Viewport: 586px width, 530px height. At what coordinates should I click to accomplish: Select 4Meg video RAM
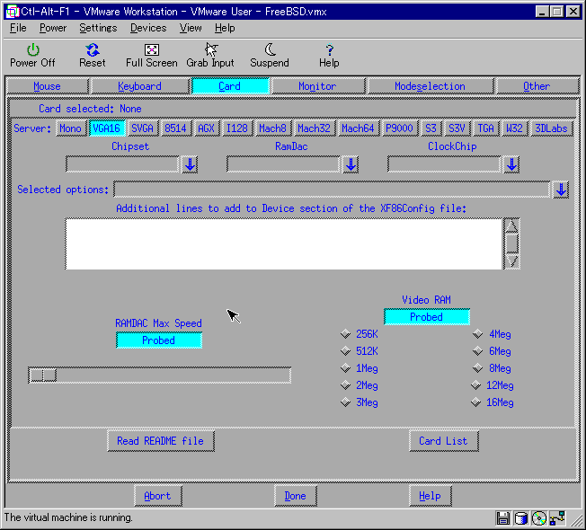(492, 334)
